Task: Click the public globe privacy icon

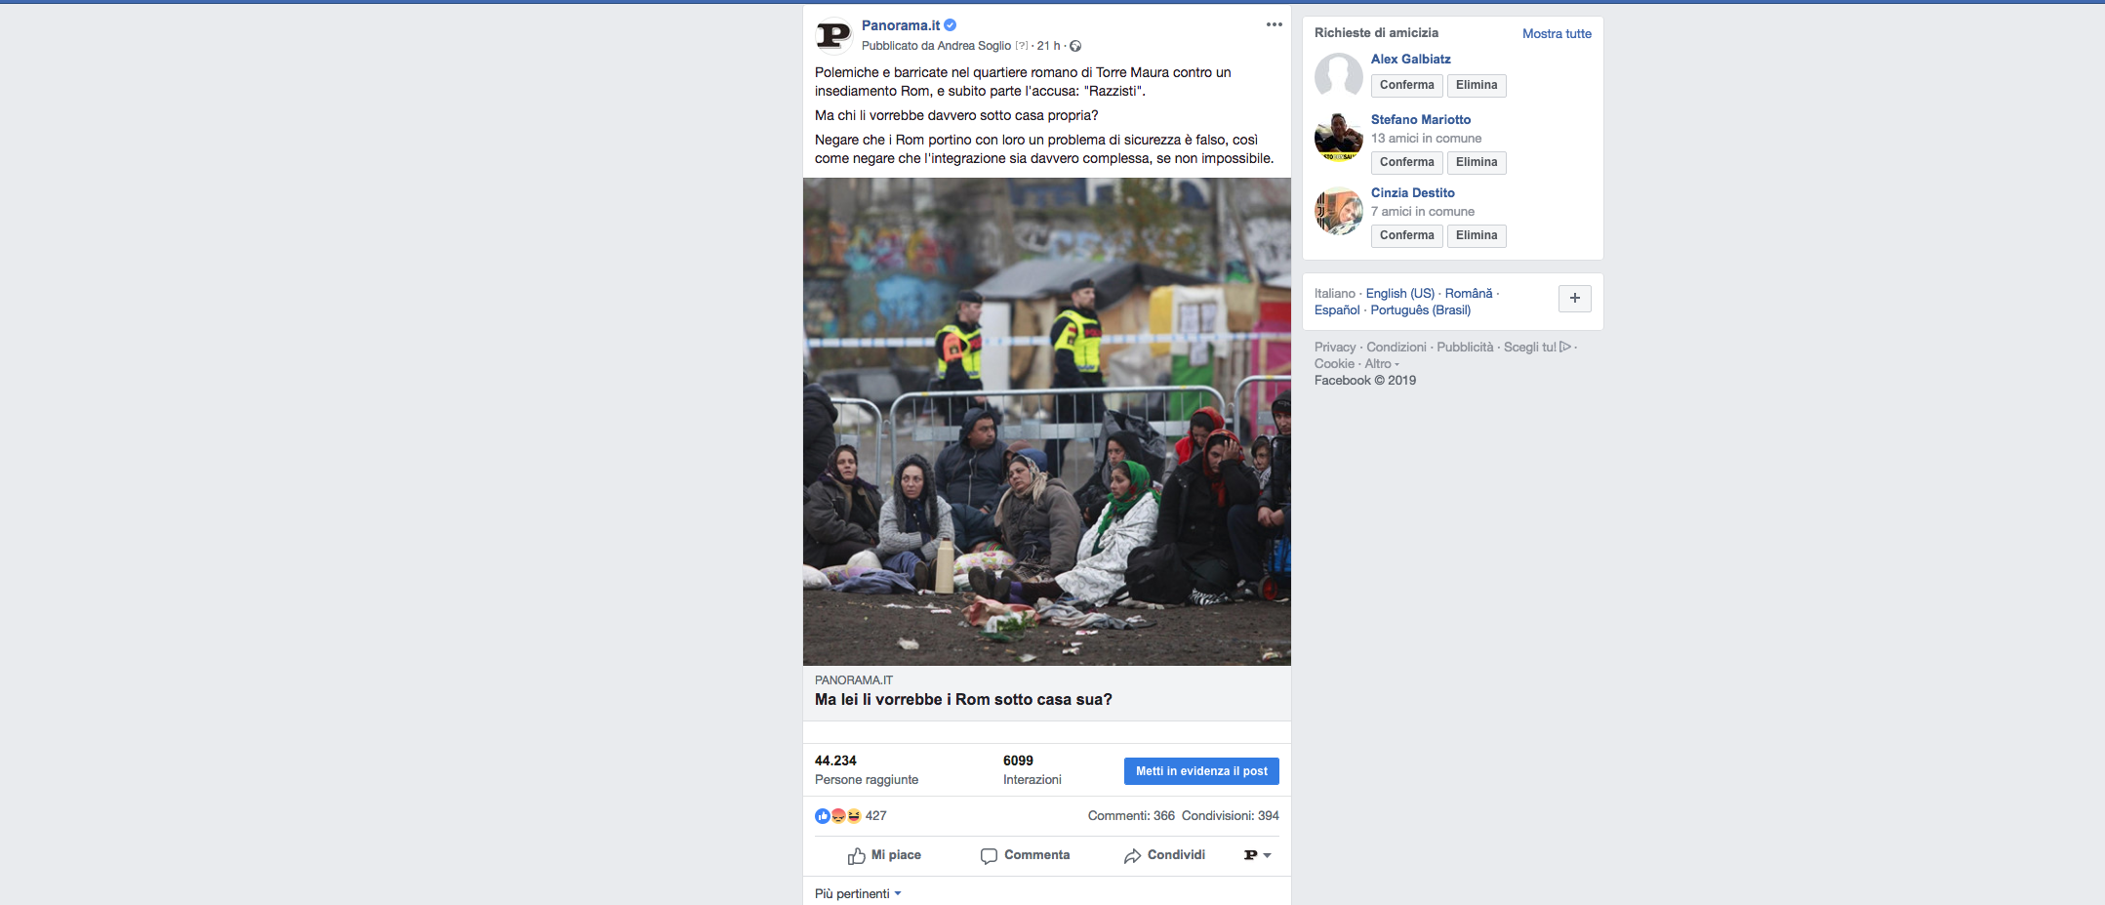Action: [x=1075, y=46]
